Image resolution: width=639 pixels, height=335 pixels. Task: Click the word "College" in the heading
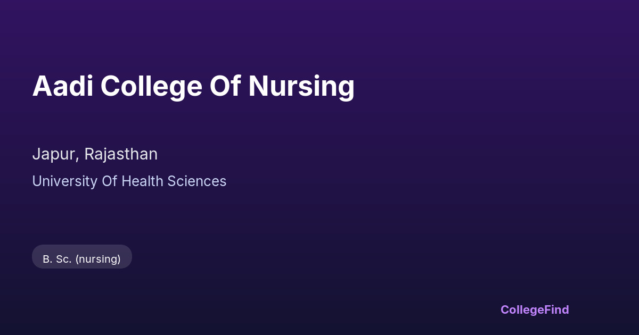(151, 86)
